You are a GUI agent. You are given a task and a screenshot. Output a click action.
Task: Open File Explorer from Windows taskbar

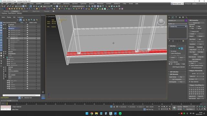coord(96,113)
